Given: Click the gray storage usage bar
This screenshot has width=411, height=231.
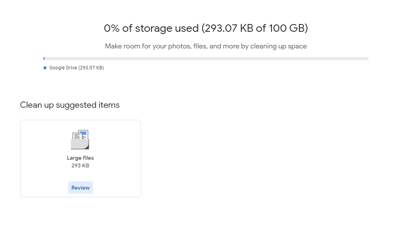Looking at the screenshot, I should (x=206, y=59).
